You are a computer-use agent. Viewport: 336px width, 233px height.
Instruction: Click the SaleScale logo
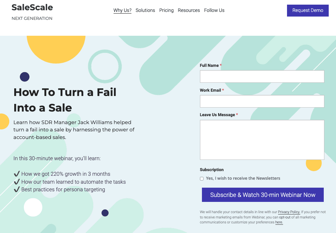pyautogui.click(x=32, y=7)
